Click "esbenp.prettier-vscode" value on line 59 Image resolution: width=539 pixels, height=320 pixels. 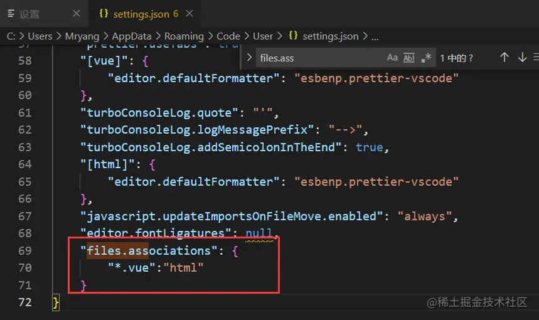coord(376,78)
